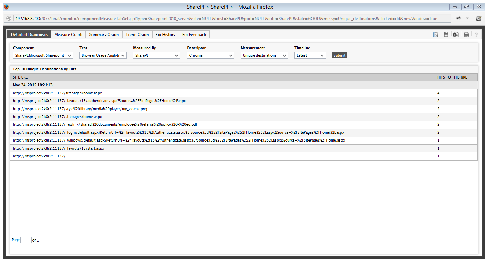Viewport: 488px width, 262px height.
Task: Switch to the Measure Graph tab
Action: (69, 35)
